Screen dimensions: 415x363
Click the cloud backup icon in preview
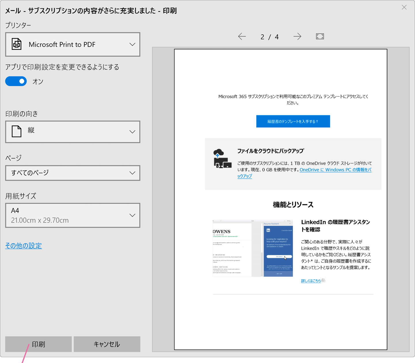(x=222, y=158)
